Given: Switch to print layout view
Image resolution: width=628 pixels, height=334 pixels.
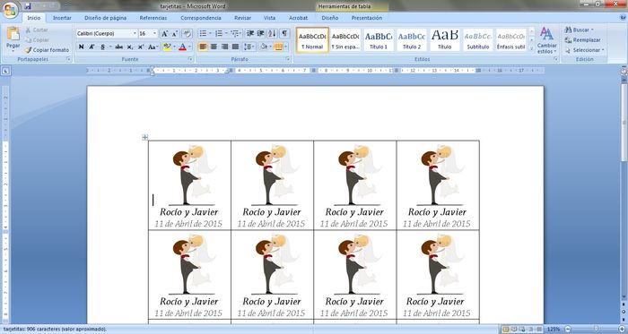Looking at the screenshot, I should [x=506, y=330].
